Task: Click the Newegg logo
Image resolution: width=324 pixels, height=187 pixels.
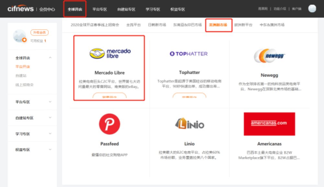Action: pos(270,56)
